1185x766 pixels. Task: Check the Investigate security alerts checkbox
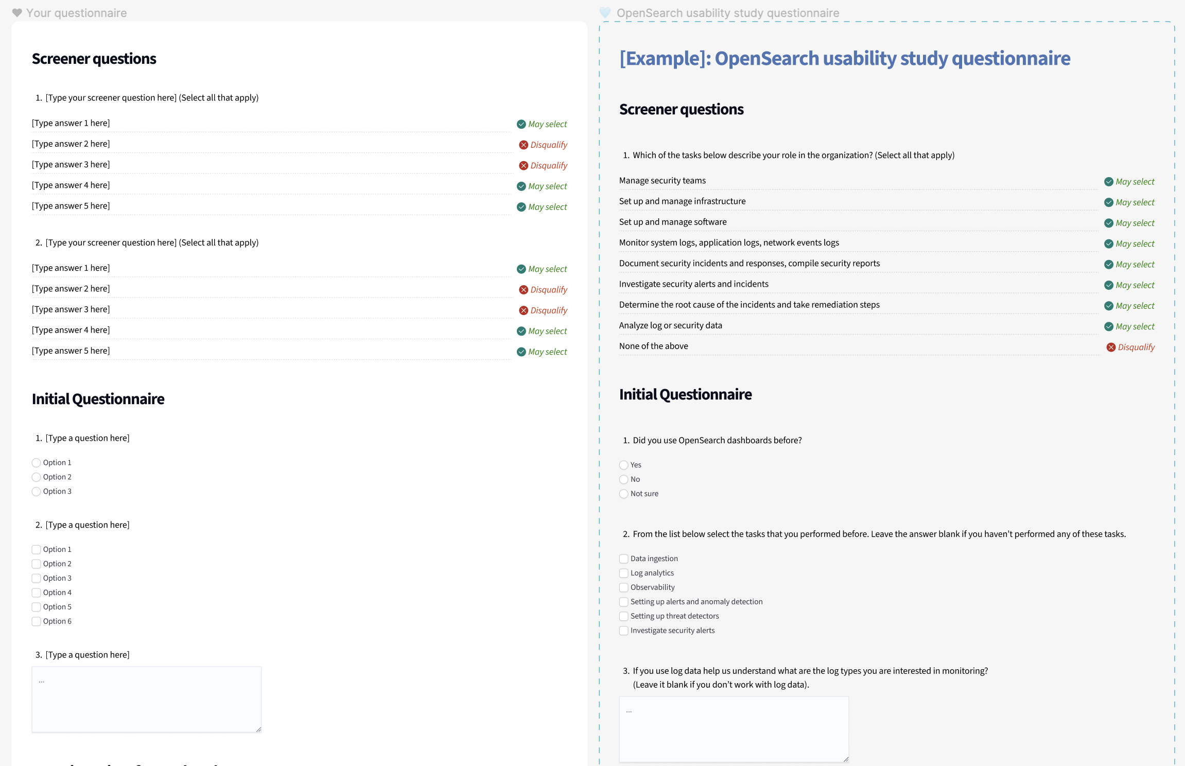pos(624,631)
